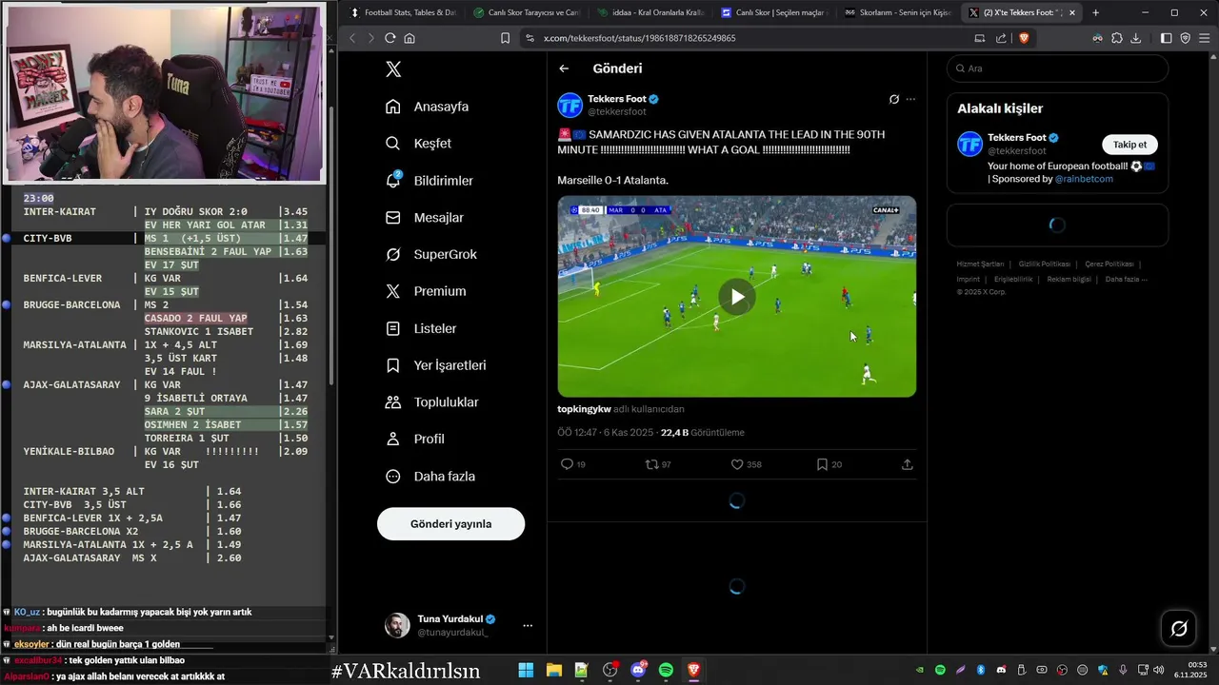Screen dimensions: 1219x685
Task: Switch to Canlı Skor Seçilen maçlar tab
Action: (773, 12)
